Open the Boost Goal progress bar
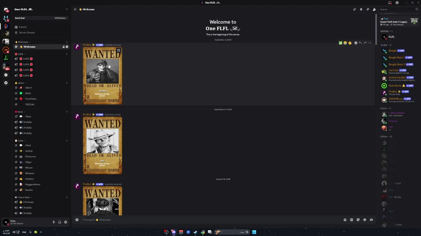The image size is (421, 236). (x=41, y=18)
